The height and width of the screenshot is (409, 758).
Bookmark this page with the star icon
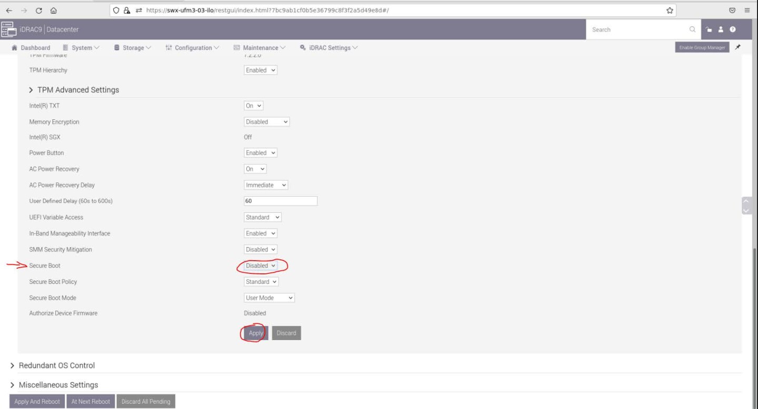(670, 11)
